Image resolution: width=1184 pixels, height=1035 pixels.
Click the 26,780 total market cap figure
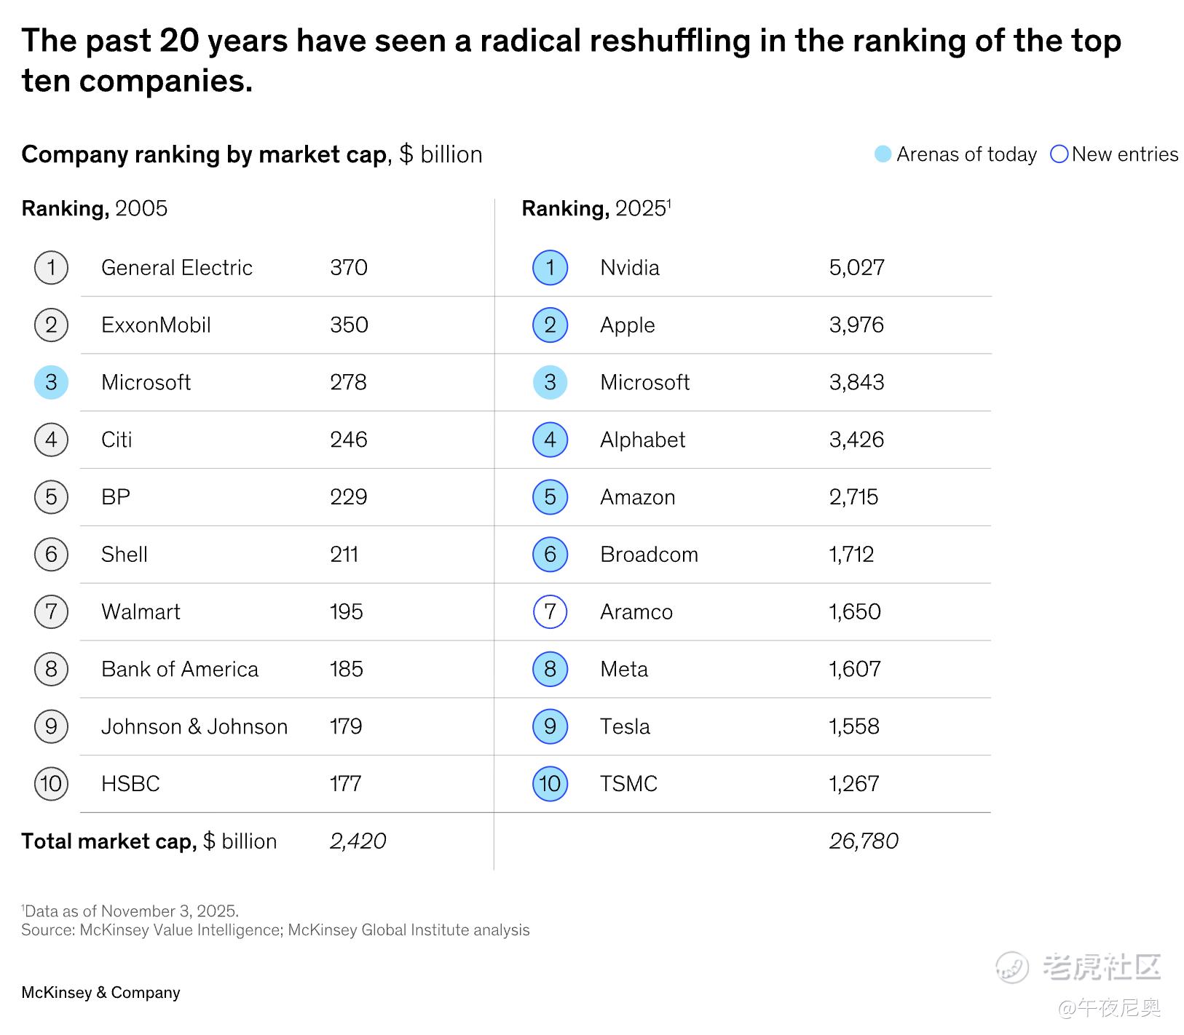[x=864, y=841]
